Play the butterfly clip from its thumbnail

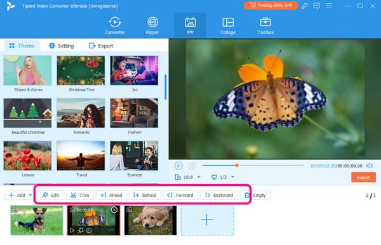[x=72, y=230]
